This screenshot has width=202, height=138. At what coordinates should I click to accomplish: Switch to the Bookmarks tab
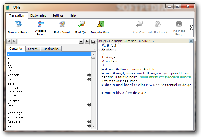[51, 49]
